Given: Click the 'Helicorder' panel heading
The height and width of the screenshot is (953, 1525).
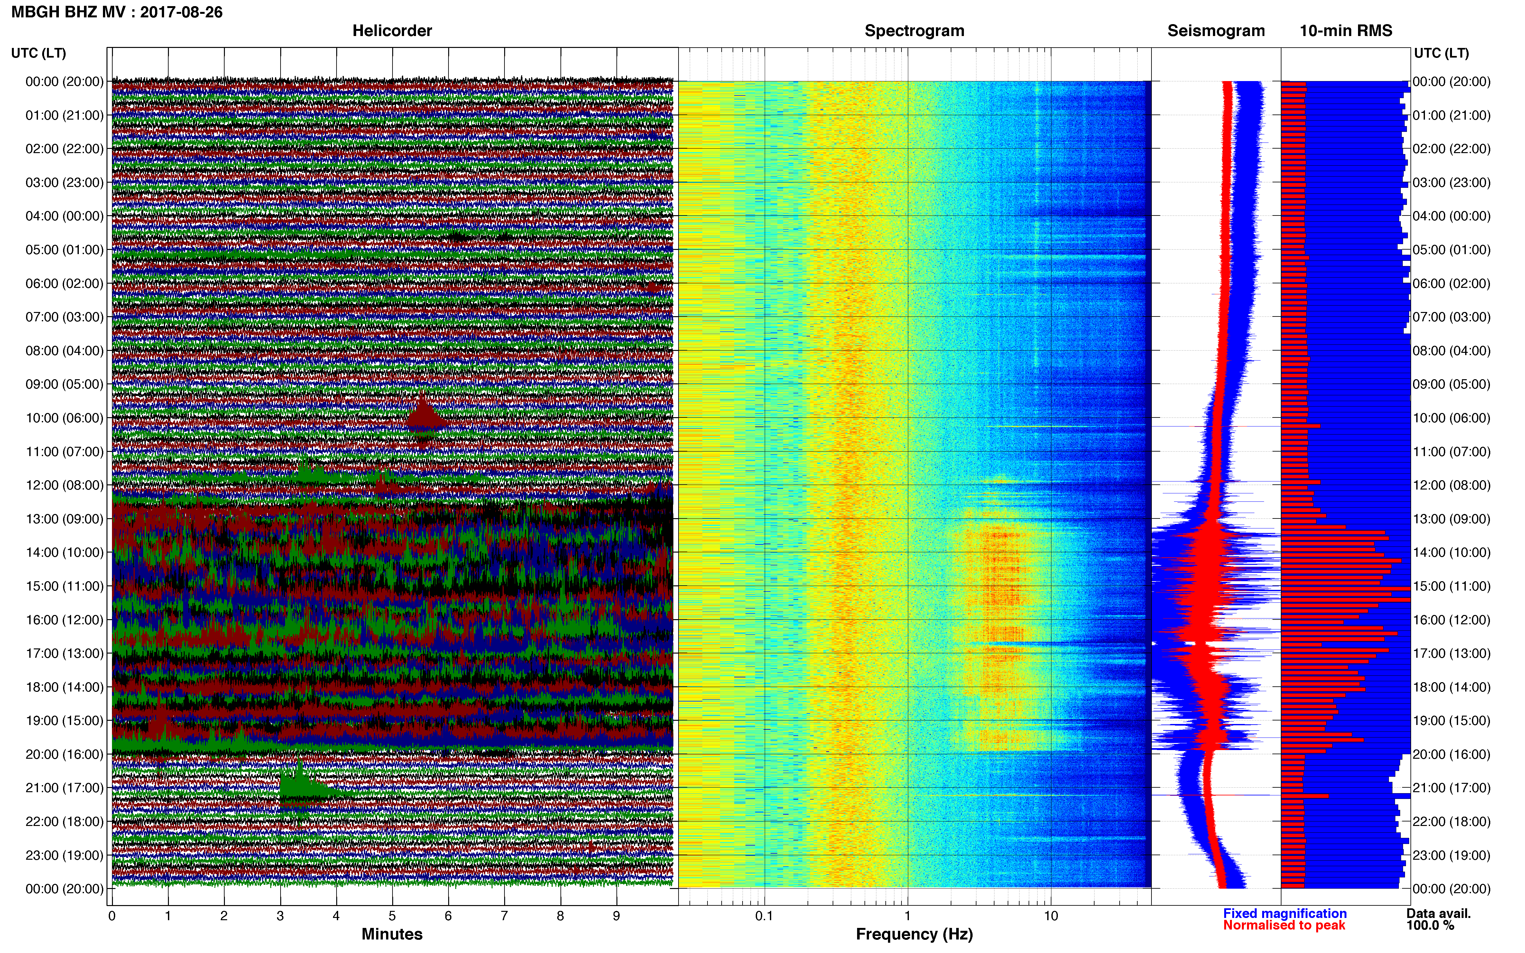Looking at the screenshot, I should [392, 31].
